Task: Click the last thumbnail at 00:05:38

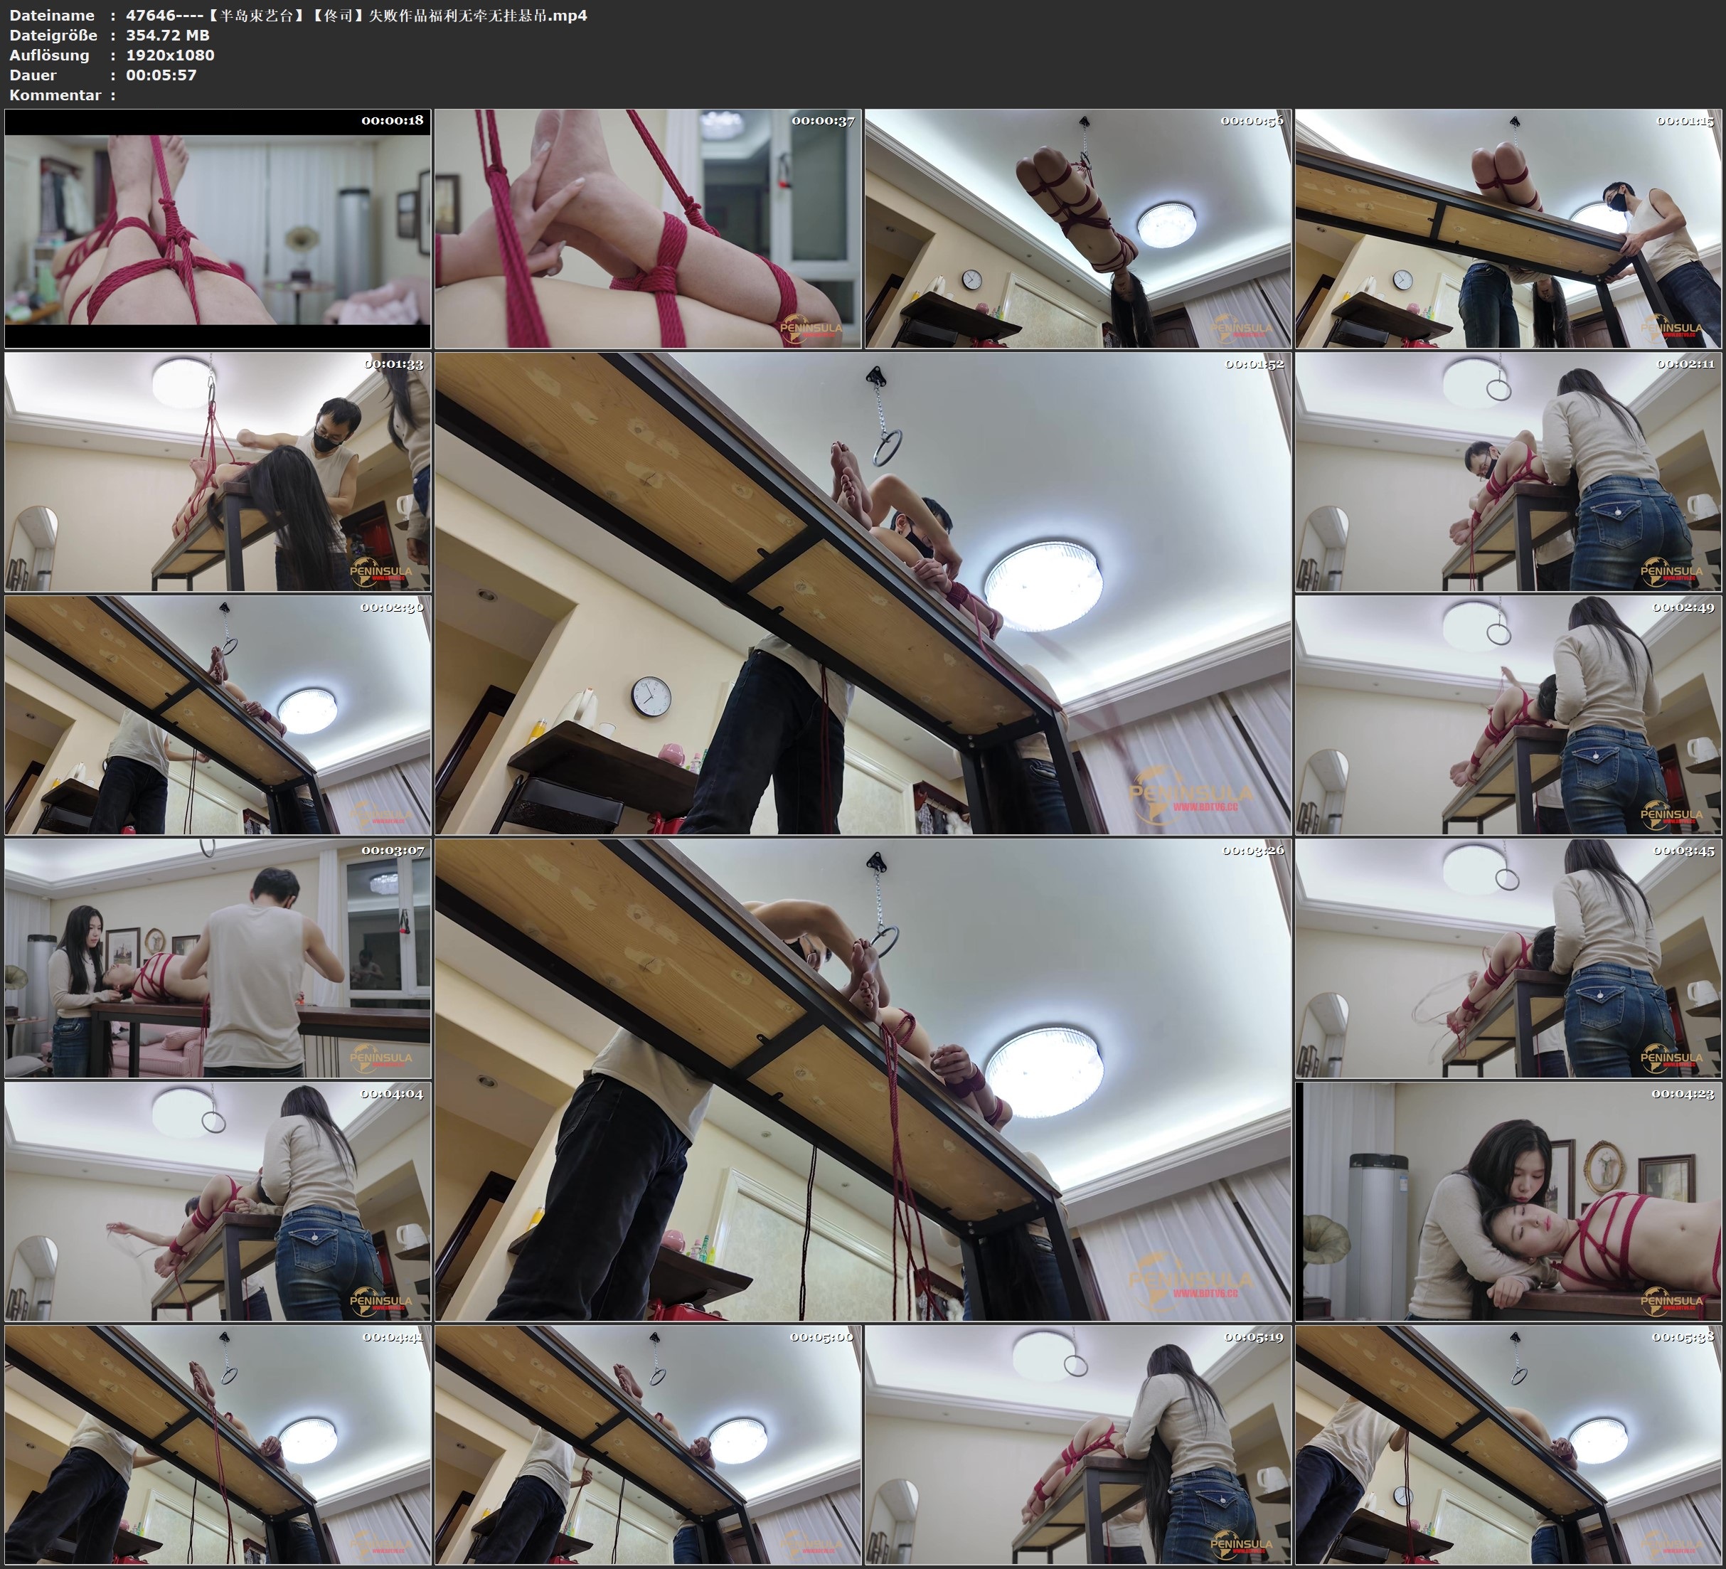Action: click(1508, 1444)
